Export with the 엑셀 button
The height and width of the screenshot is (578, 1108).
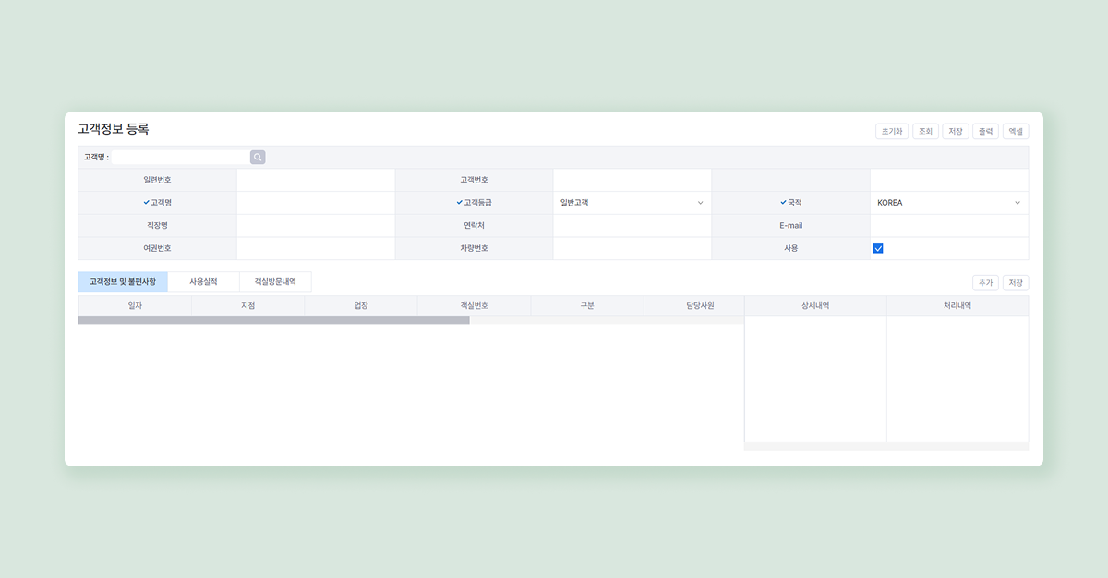pyautogui.click(x=1016, y=132)
